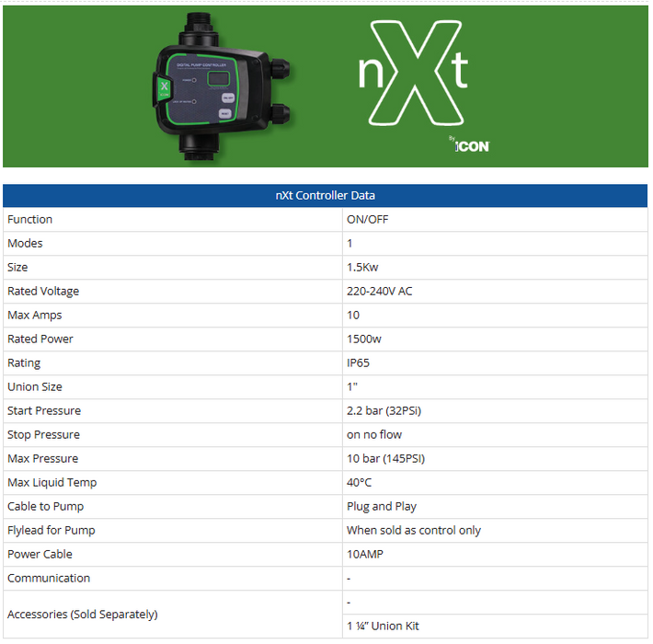Select the '1500w' value

[364, 339]
